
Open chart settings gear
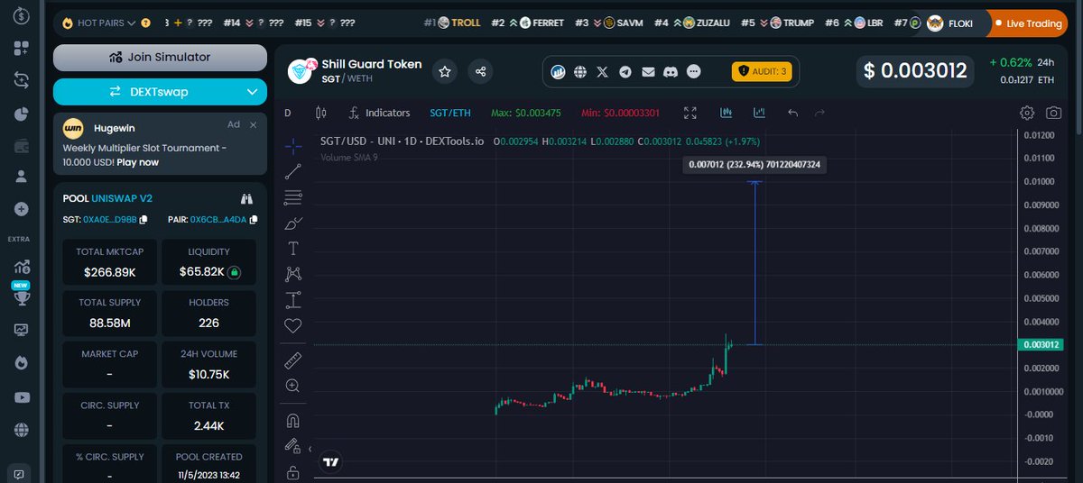click(1027, 113)
